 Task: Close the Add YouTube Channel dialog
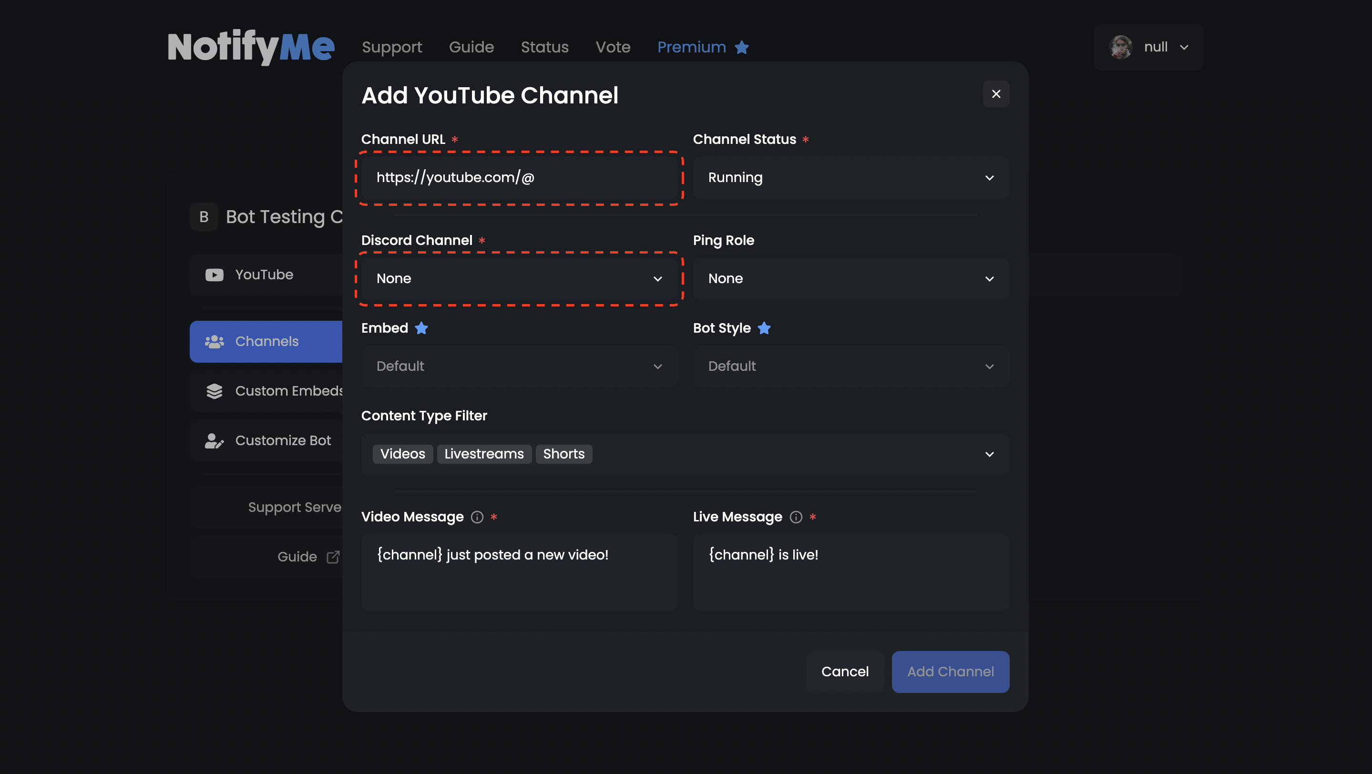pos(996,94)
